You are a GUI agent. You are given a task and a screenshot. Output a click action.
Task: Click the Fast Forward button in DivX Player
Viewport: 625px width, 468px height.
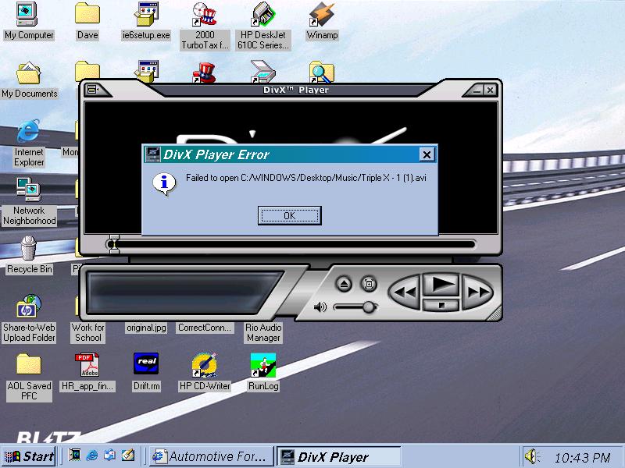point(476,293)
